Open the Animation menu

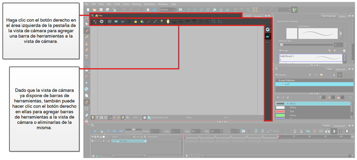[x=149, y=4]
